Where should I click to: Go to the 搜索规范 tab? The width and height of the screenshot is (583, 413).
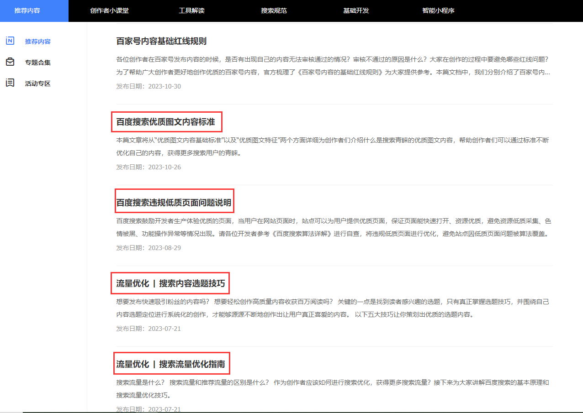click(274, 10)
